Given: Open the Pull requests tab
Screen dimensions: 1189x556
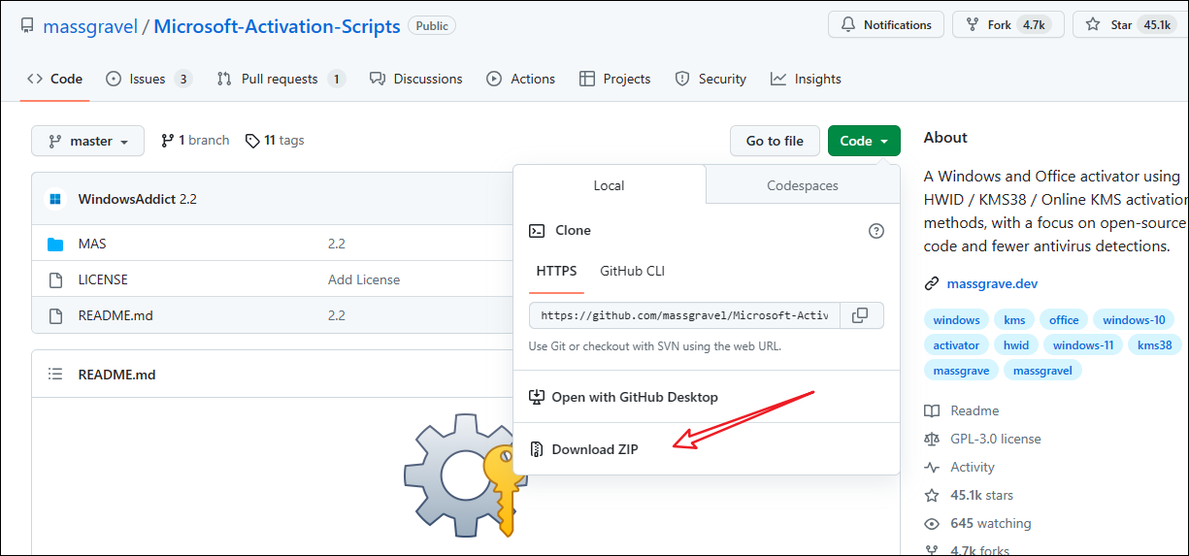Looking at the screenshot, I should point(280,79).
